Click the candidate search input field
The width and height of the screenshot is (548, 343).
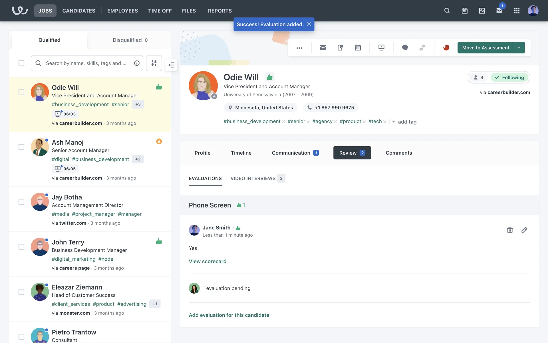[86, 63]
